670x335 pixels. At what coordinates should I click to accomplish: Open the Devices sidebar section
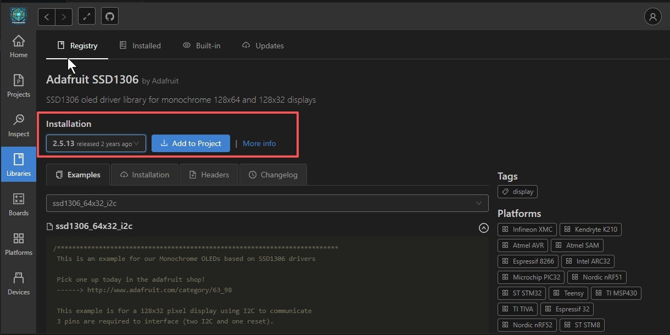[18, 284]
